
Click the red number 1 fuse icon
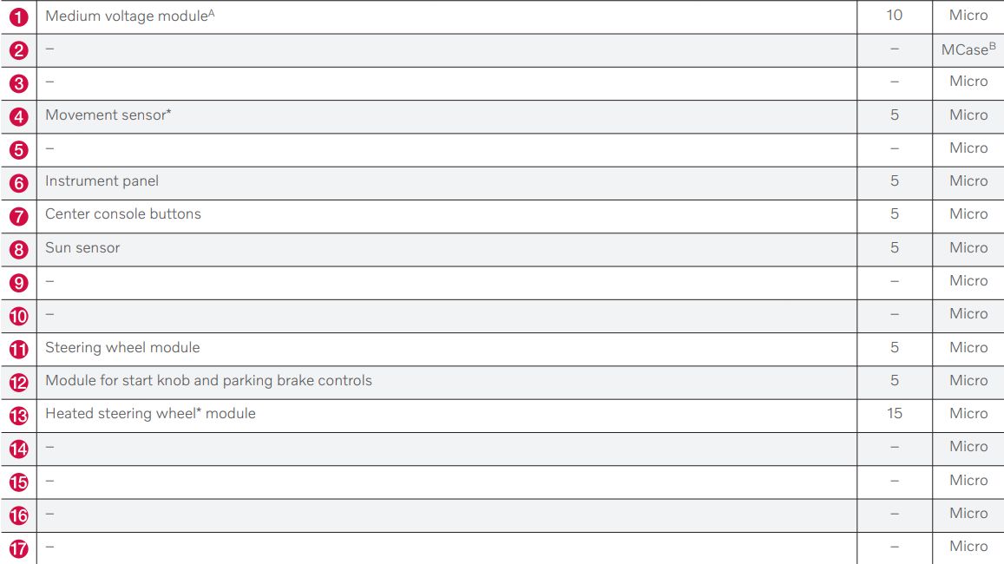point(18,17)
